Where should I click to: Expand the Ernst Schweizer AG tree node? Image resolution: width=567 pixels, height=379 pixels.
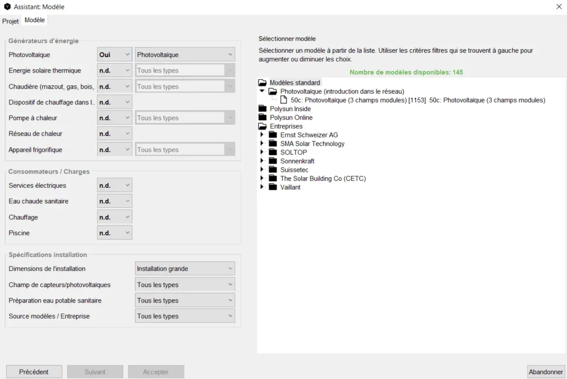(x=262, y=135)
